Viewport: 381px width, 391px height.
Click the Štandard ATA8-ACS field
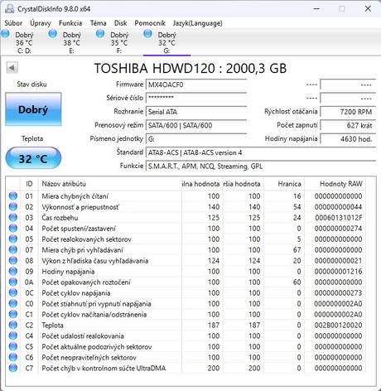[x=261, y=152]
